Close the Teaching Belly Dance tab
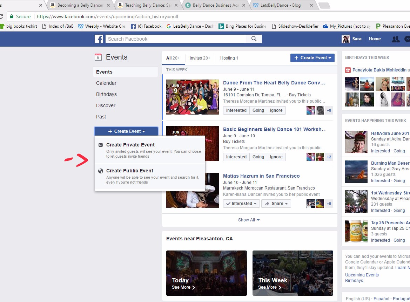Image resolution: width=410 pixels, height=302 pixels. [x=176, y=5]
